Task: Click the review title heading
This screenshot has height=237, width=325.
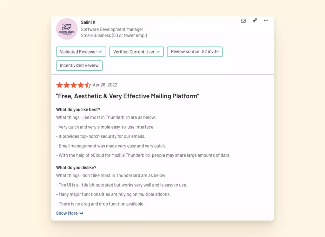Action: [128, 96]
